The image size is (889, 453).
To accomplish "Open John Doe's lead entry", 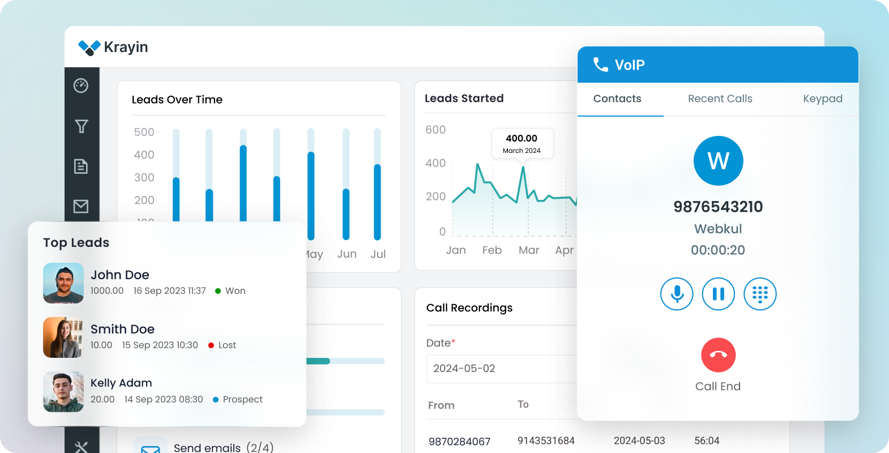I will (120, 275).
